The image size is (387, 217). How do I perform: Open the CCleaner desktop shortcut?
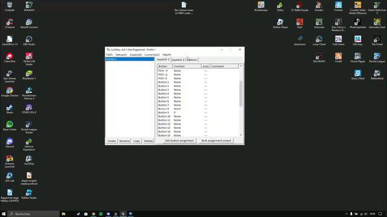(x=10, y=24)
